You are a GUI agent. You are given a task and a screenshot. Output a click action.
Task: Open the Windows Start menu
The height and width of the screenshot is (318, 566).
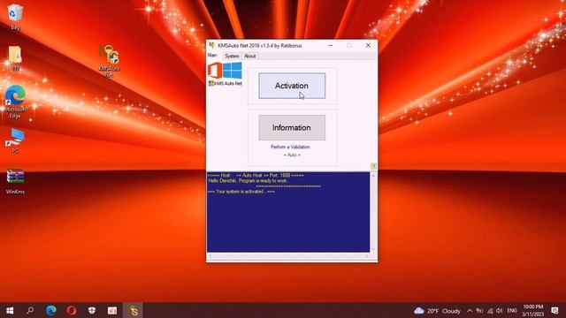pyautogui.click(x=10, y=310)
